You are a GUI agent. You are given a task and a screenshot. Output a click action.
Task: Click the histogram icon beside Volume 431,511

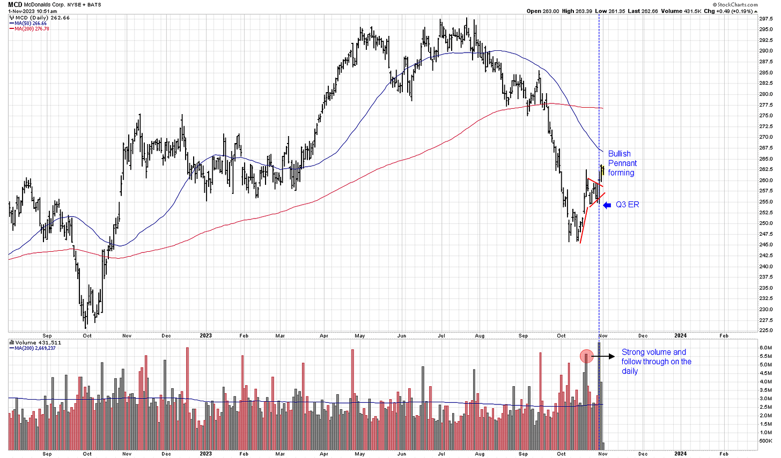[x=11, y=342]
